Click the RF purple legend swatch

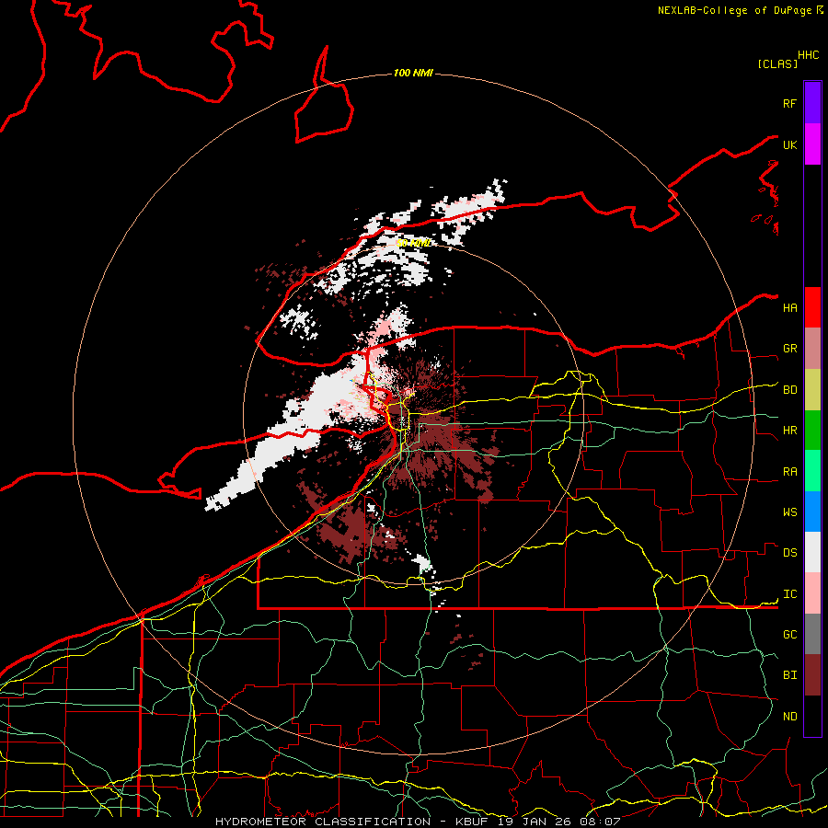[812, 103]
